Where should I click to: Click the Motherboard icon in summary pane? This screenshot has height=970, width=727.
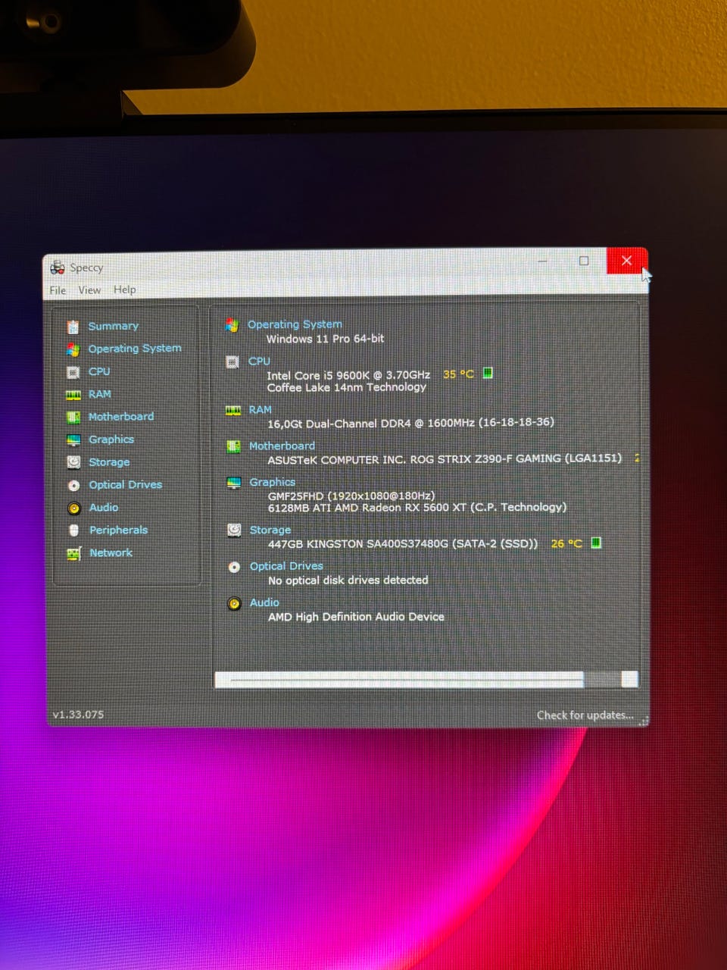pyautogui.click(x=234, y=446)
